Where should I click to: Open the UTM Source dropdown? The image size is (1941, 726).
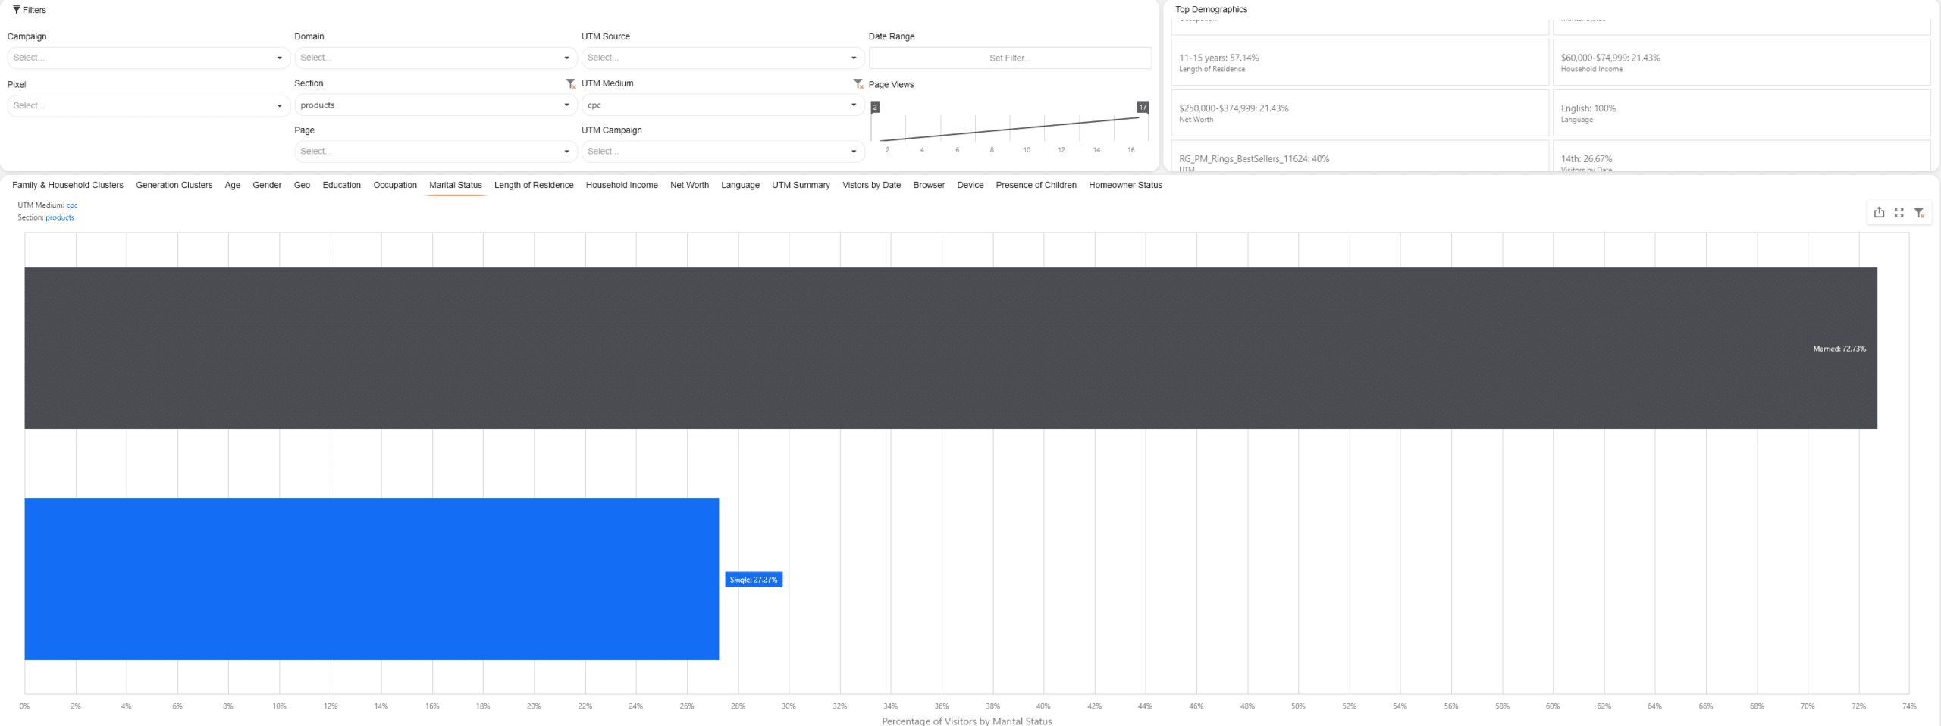[x=723, y=58]
